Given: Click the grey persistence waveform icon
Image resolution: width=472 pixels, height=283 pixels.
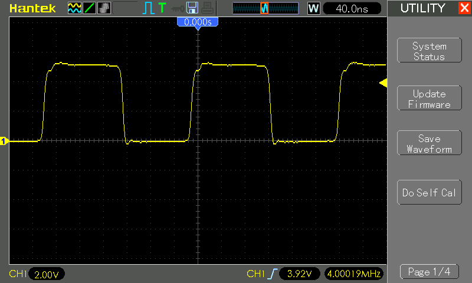Looking at the screenshot, I should (104, 8).
